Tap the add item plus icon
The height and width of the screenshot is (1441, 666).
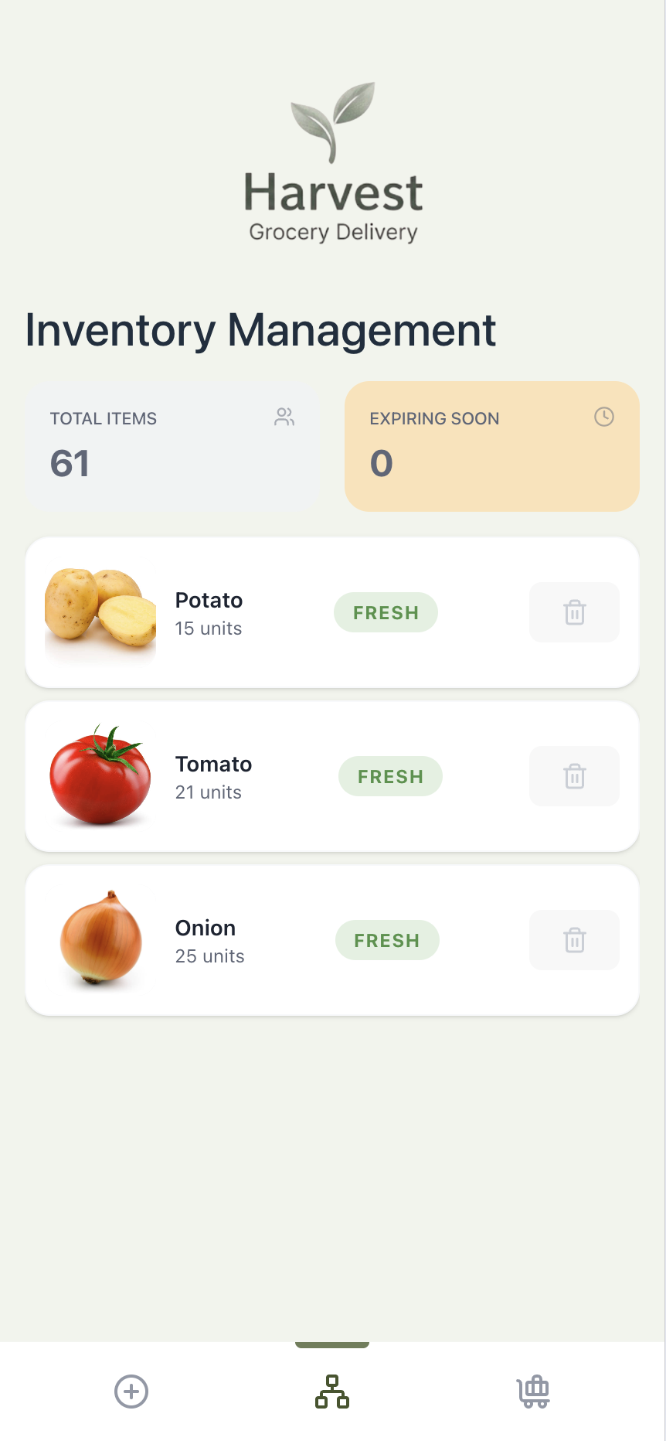pos(131,1392)
